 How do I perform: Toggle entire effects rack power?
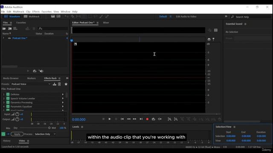point(3,134)
